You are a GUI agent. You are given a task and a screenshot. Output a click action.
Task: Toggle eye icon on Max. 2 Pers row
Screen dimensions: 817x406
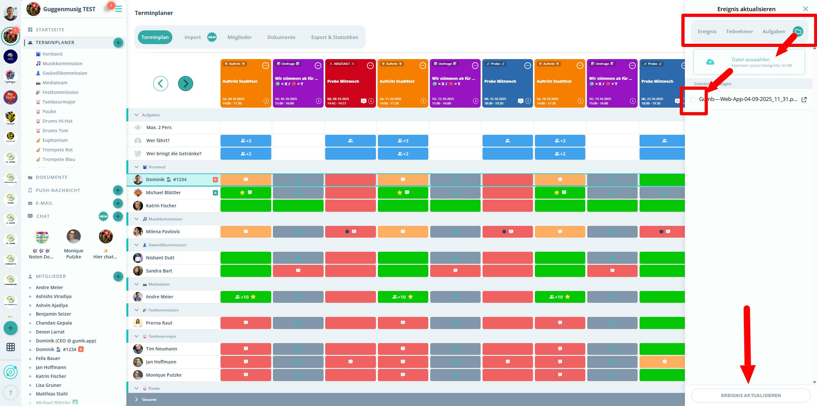[138, 127]
